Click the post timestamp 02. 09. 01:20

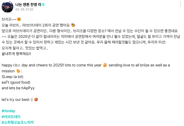(x=25, y=9)
